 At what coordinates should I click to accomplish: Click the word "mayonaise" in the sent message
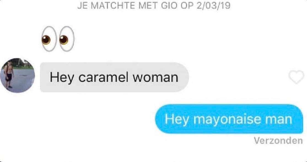[x=227, y=119]
